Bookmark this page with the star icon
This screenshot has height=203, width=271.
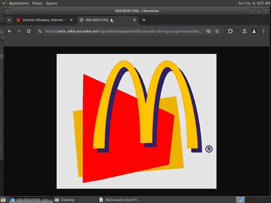[217, 31]
